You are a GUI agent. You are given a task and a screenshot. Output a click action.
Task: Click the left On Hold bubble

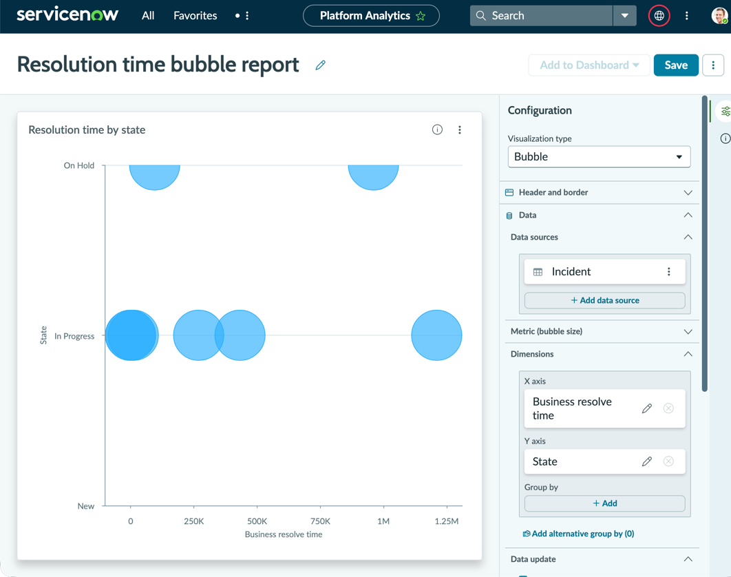tap(154, 177)
